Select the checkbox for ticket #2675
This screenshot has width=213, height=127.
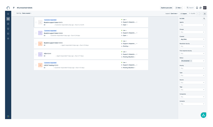[x=36, y=22]
